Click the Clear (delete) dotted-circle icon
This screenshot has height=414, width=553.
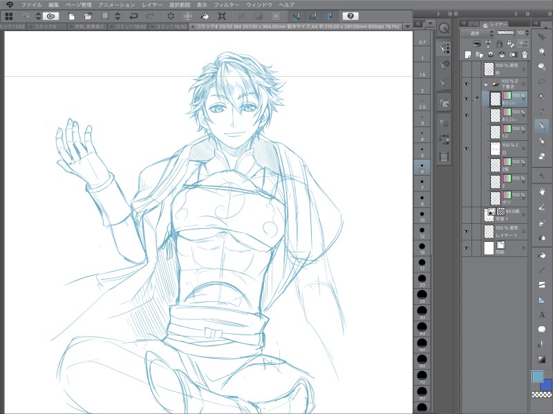click(x=171, y=16)
